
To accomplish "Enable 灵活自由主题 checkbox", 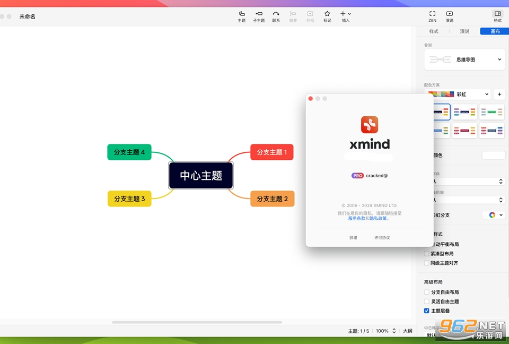I will click(426, 302).
